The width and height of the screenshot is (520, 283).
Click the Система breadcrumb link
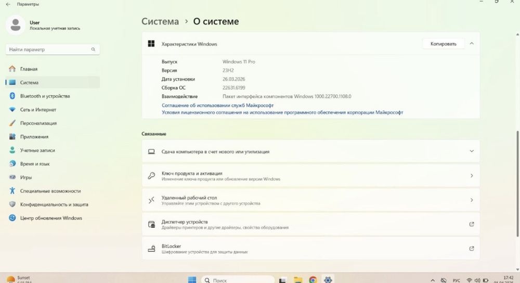160,21
